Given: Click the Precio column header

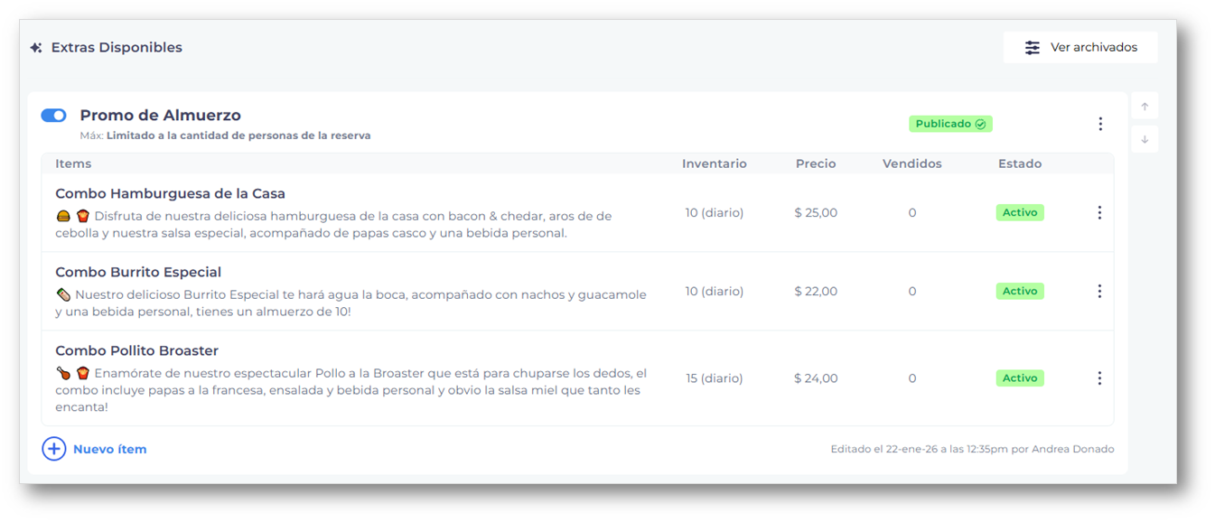Looking at the screenshot, I should point(816,163).
